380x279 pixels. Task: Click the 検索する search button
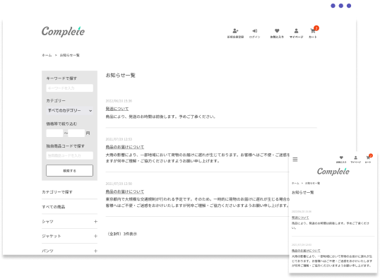point(69,170)
